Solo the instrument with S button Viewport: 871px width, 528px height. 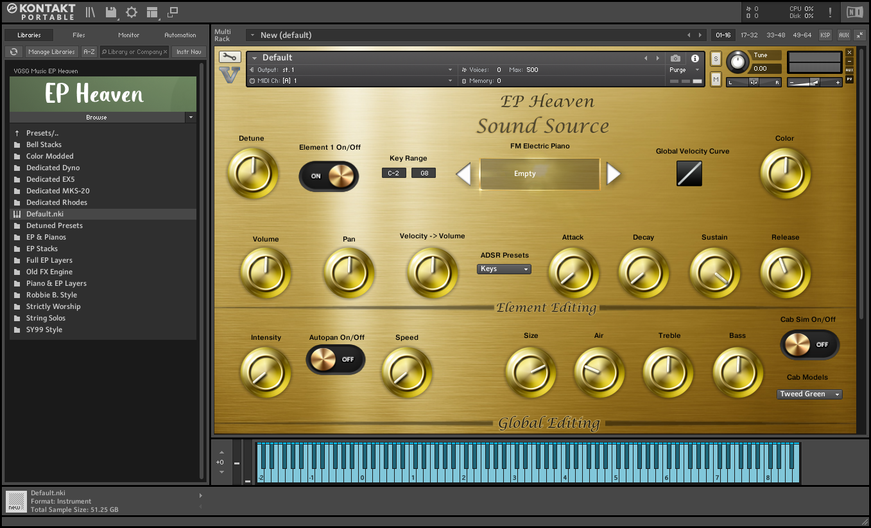point(716,59)
